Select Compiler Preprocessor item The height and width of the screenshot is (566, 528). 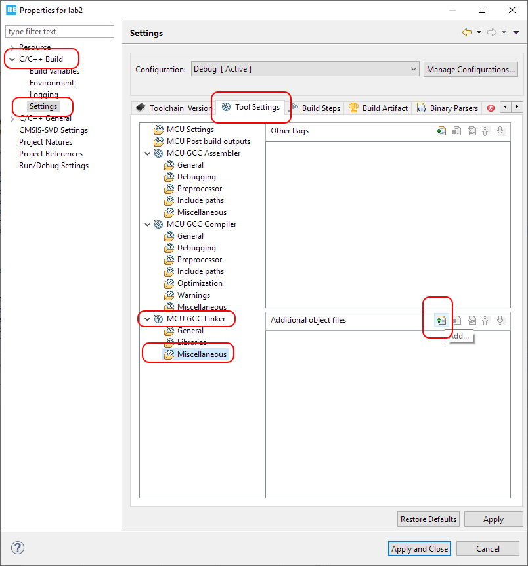(x=193, y=260)
